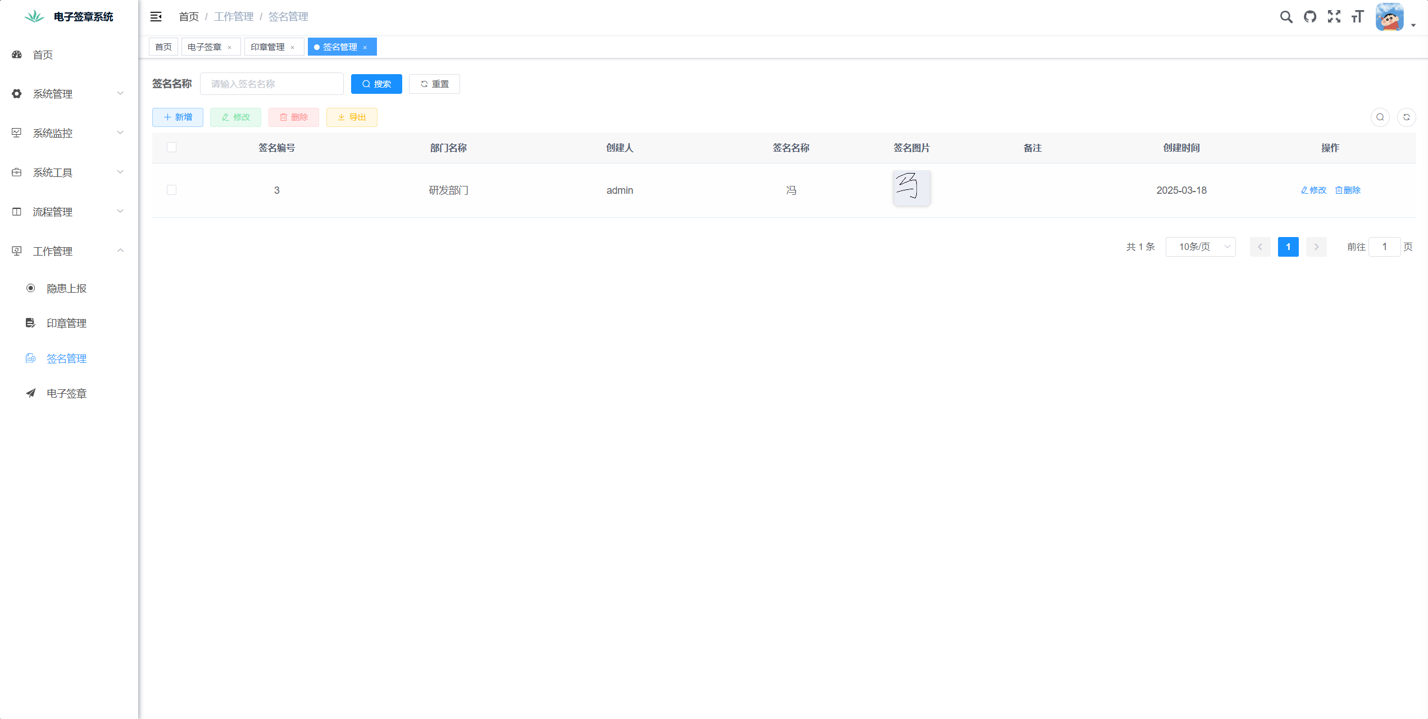Click the table refresh icon
The height and width of the screenshot is (719, 1428).
1407,117
